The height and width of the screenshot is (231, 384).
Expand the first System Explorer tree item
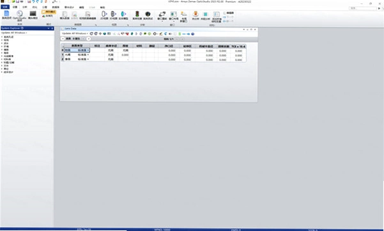[x=2, y=37]
